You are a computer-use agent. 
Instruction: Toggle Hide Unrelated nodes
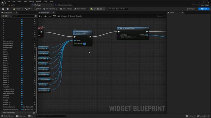point(49,9)
